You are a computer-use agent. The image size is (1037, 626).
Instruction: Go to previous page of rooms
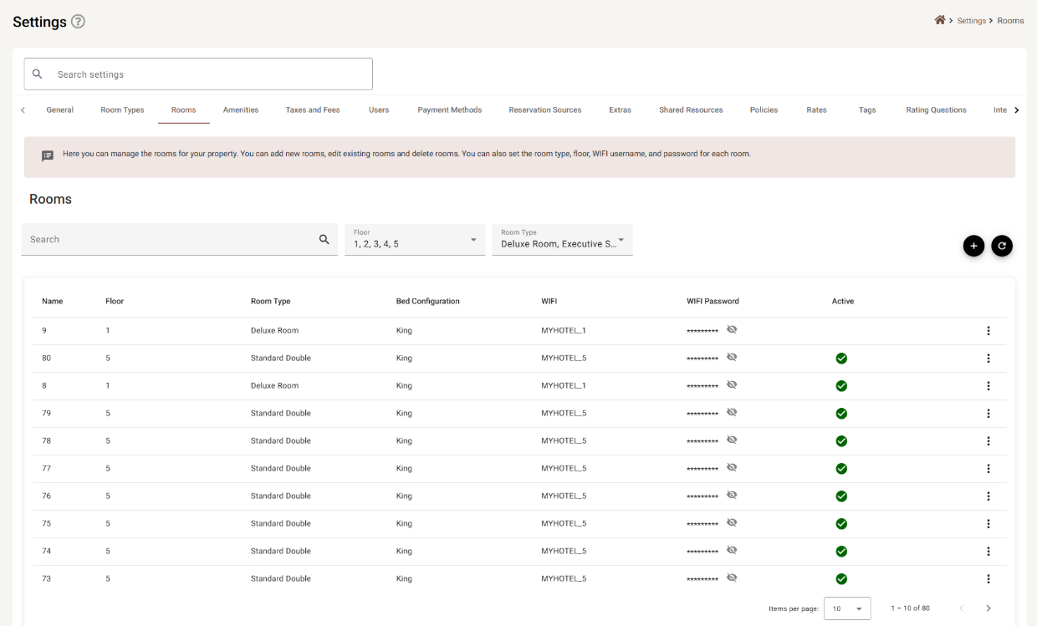[x=962, y=608]
